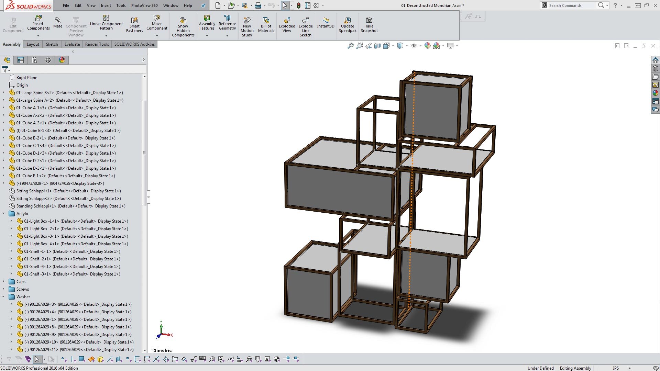Open PropertyManager tab icon
The image size is (660, 371).
[21, 60]
